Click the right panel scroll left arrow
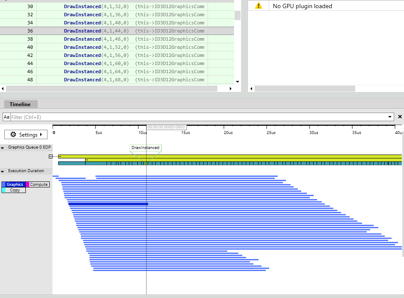Image resolution: width=404 pixels, height=298 pixels. (x=251, y=89)
